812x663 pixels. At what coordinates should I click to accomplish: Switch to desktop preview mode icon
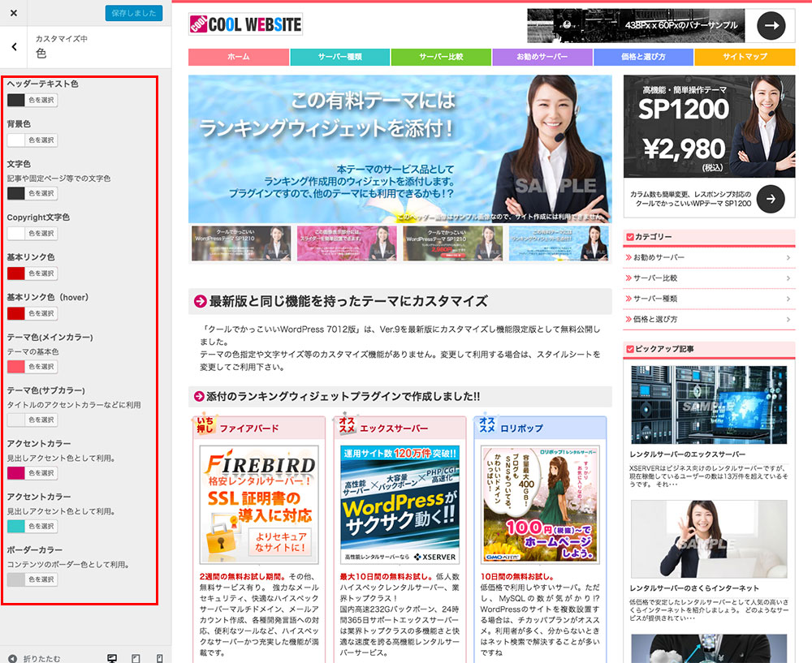112,658
